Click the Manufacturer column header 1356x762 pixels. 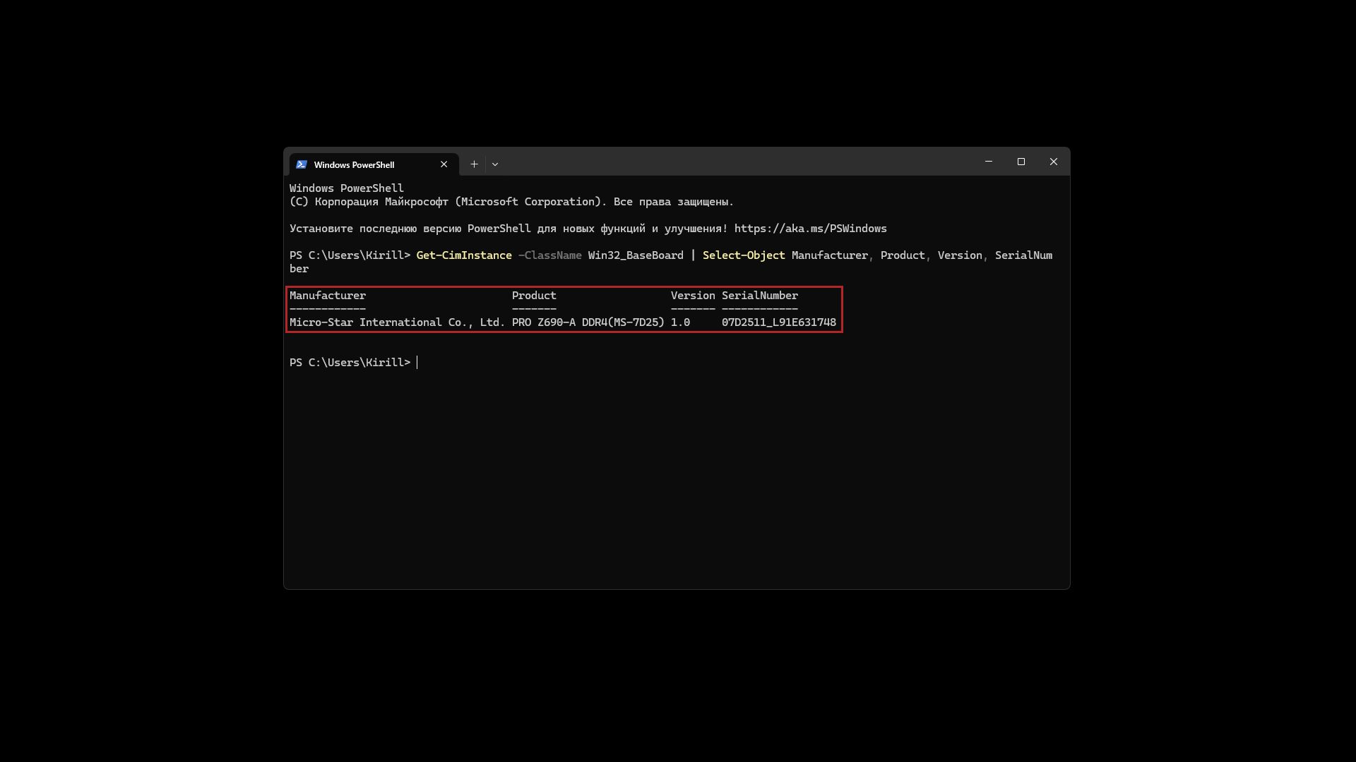tap(328, 296)
